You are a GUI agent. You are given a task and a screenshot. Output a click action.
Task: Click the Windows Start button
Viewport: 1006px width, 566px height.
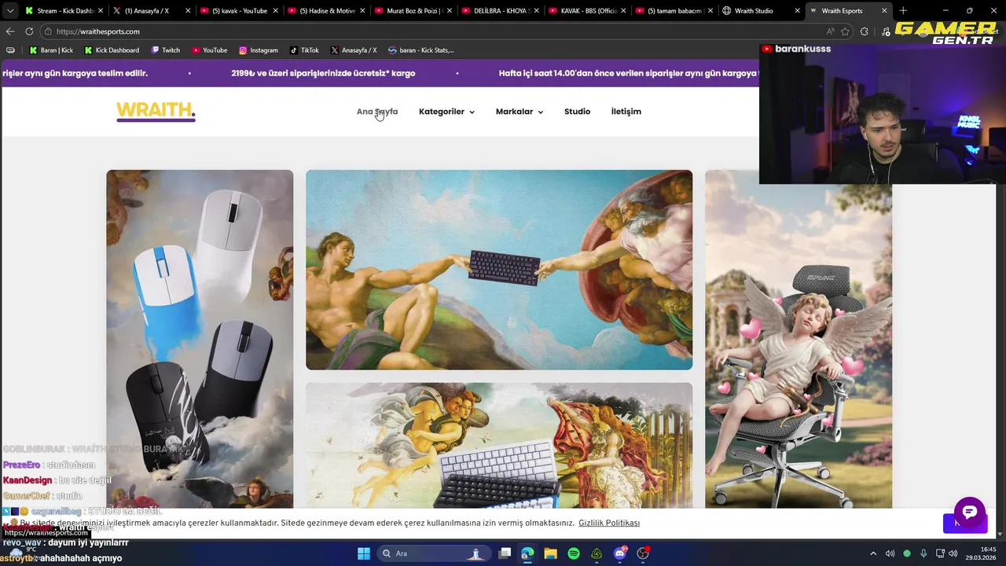[x=363, y=553]
